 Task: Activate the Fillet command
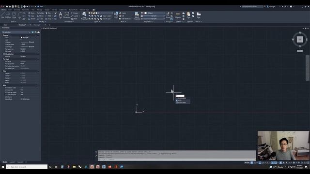(48, 16)
